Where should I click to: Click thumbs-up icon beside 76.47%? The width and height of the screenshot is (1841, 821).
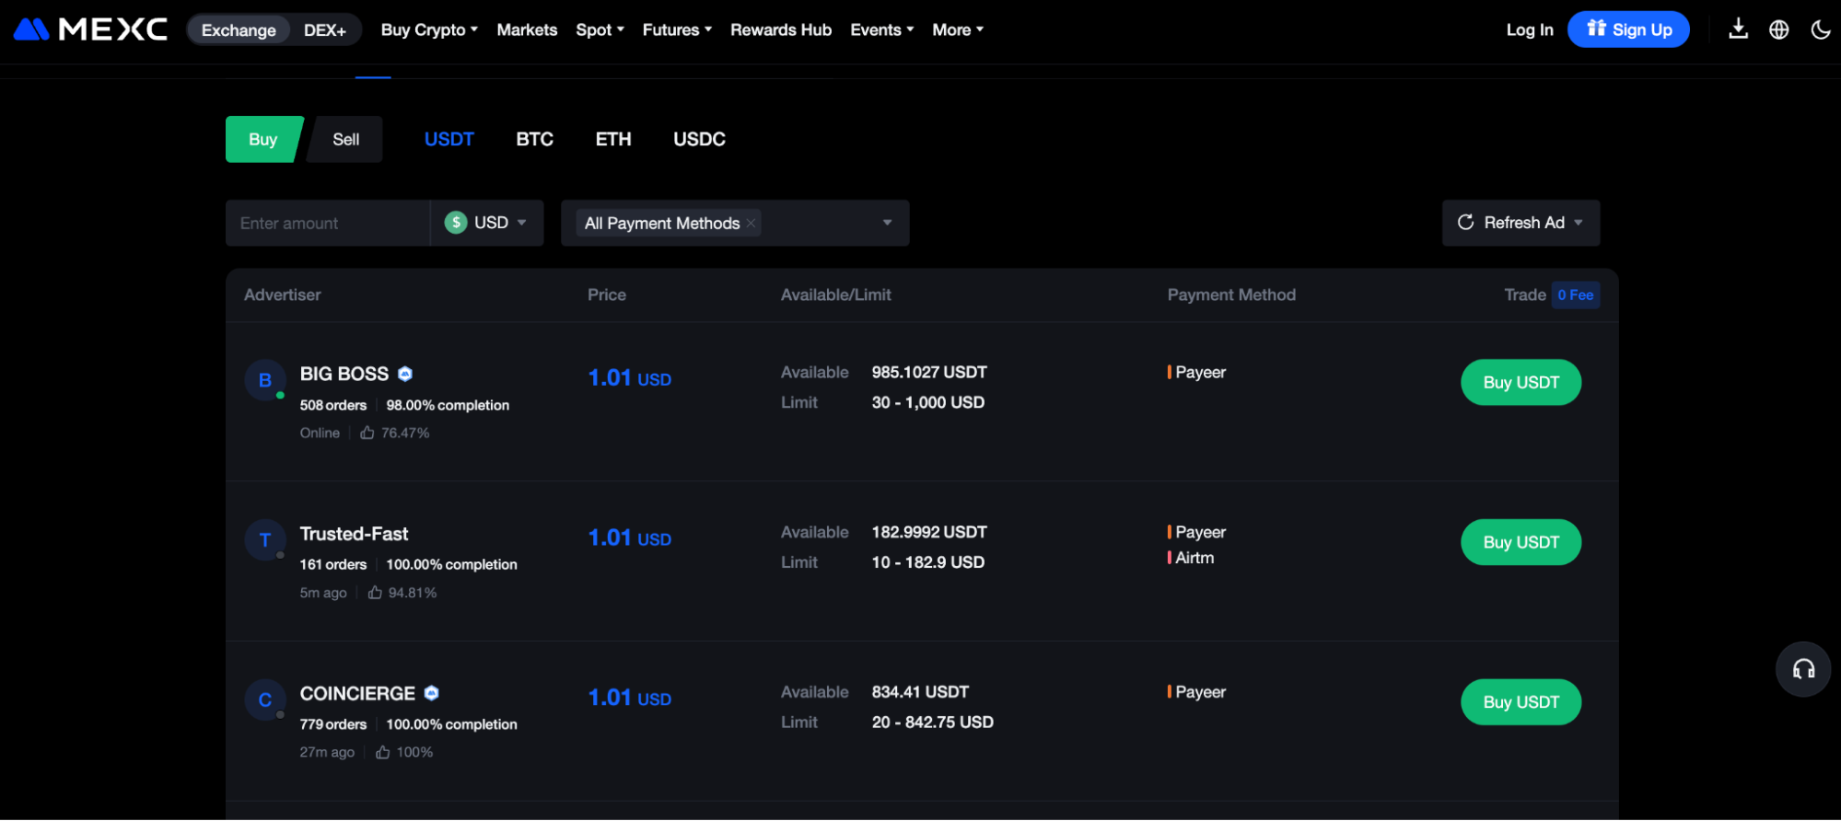tap(367, 433)
